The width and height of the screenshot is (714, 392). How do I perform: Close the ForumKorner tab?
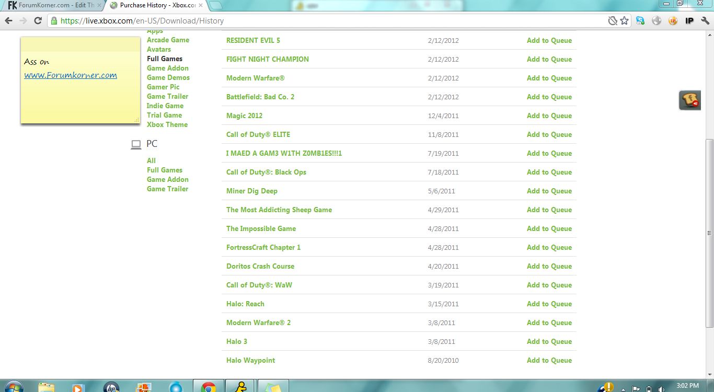[x=99, y=5]
